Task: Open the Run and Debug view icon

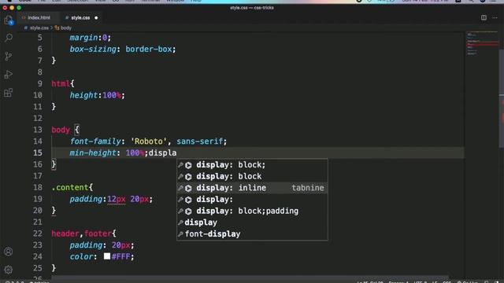Action: coord(9,75)
